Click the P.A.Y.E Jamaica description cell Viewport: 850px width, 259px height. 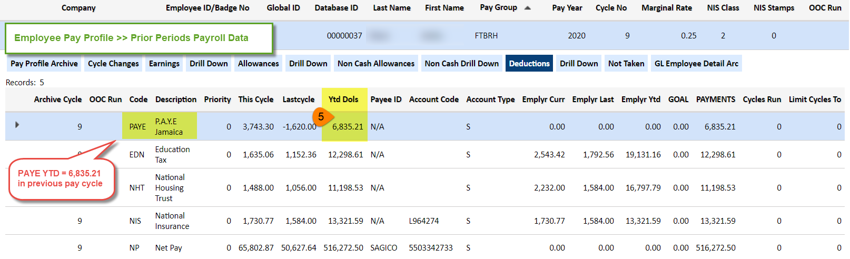[169, 127]
